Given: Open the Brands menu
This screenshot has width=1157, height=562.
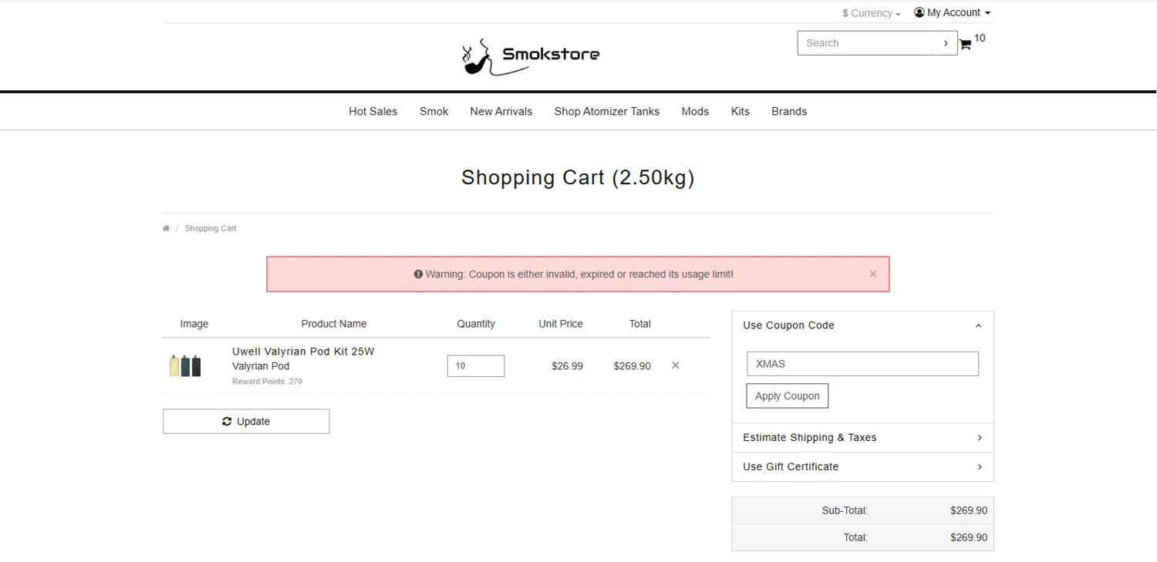Looking at the screenshot, I should pos(789,111).
